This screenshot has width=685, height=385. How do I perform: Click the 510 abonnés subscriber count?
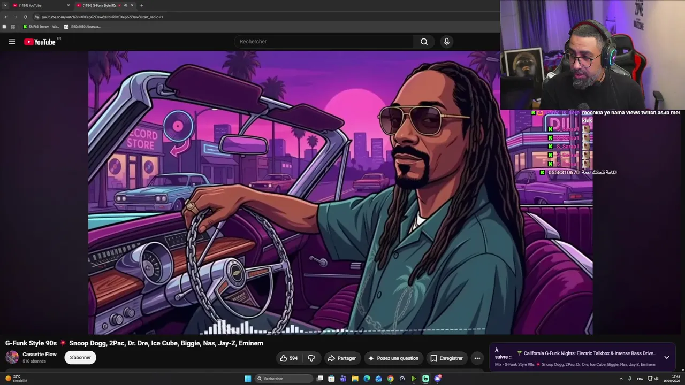tap(34, 361)
